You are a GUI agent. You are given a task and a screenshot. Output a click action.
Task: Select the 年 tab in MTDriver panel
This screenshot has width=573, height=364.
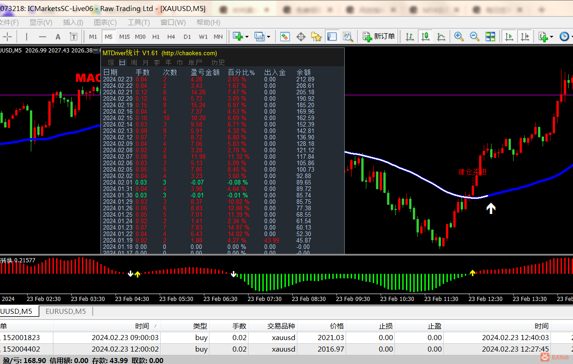[x=168, y=62]
